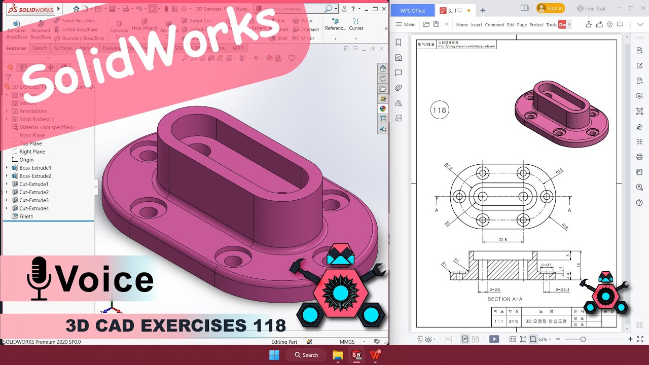Open the WPS Comment menu
Image resolution: width=649 pixels, height=365 pixels.
point(494,24)
